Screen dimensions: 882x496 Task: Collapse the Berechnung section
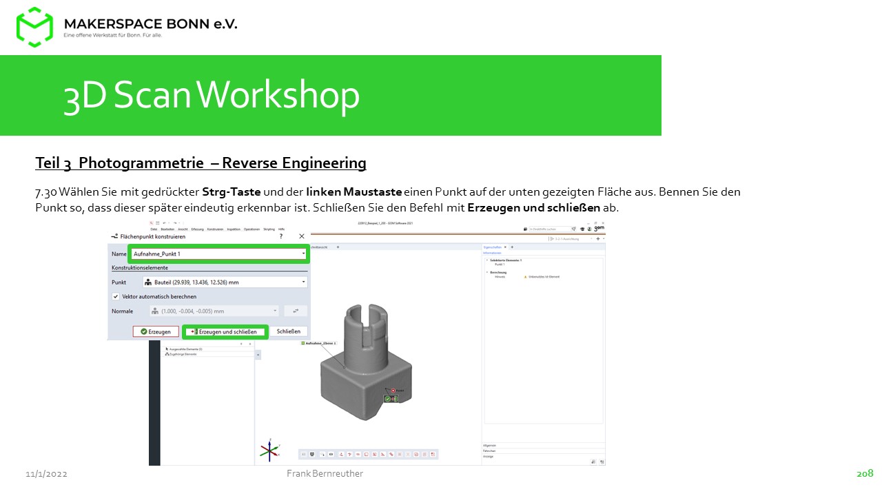(486, 272)
